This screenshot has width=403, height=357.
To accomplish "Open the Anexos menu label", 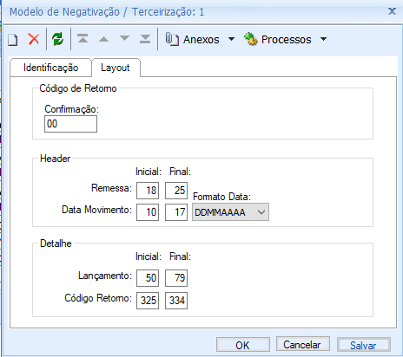I will pyautogui.click(x=201, y=40).
